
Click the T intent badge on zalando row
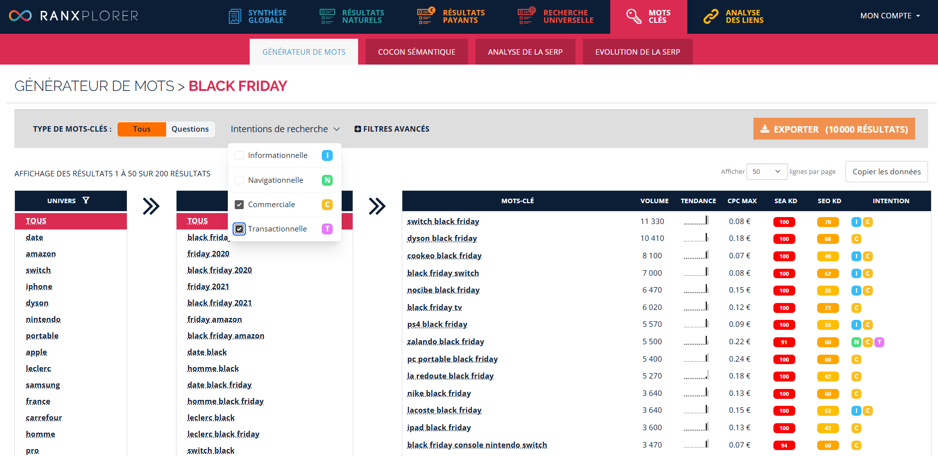coord(879,342)
